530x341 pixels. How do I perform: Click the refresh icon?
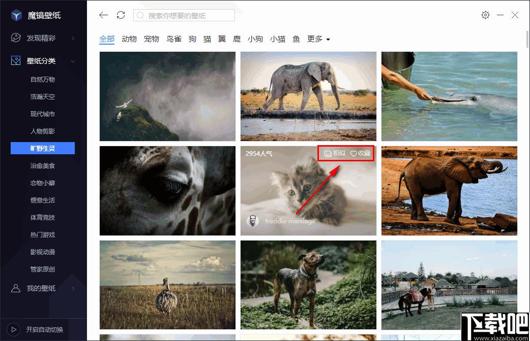[121, 15]
